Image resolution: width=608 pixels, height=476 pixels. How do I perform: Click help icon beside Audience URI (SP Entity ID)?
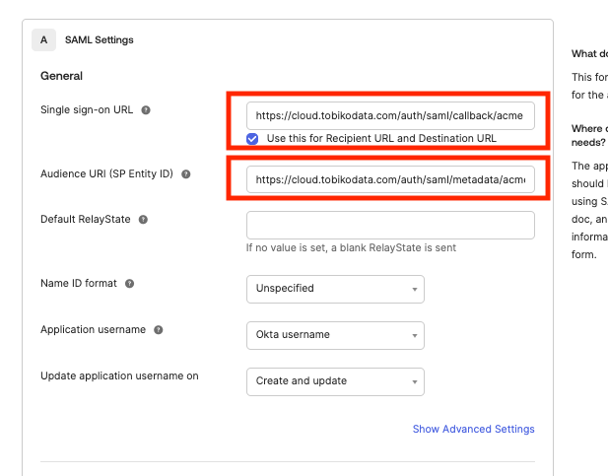186,174
